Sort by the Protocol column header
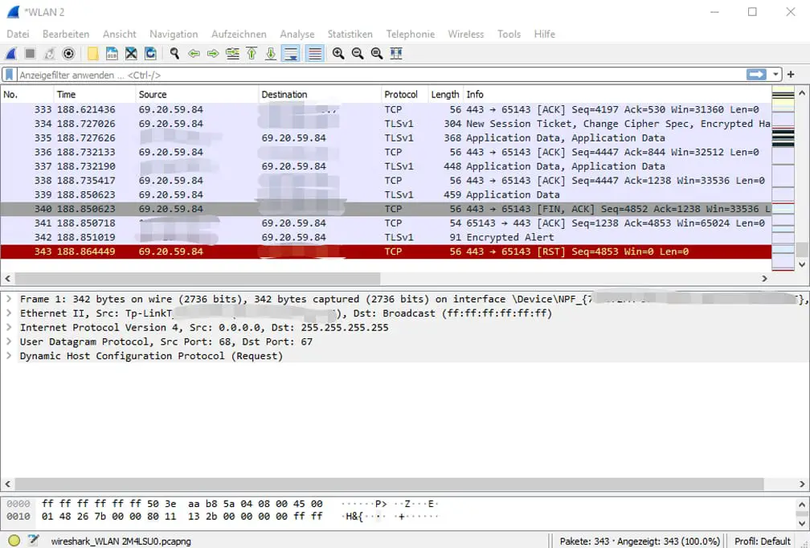Image resolution: width=810 pixels, height=548 pixels. pos(404,95)
